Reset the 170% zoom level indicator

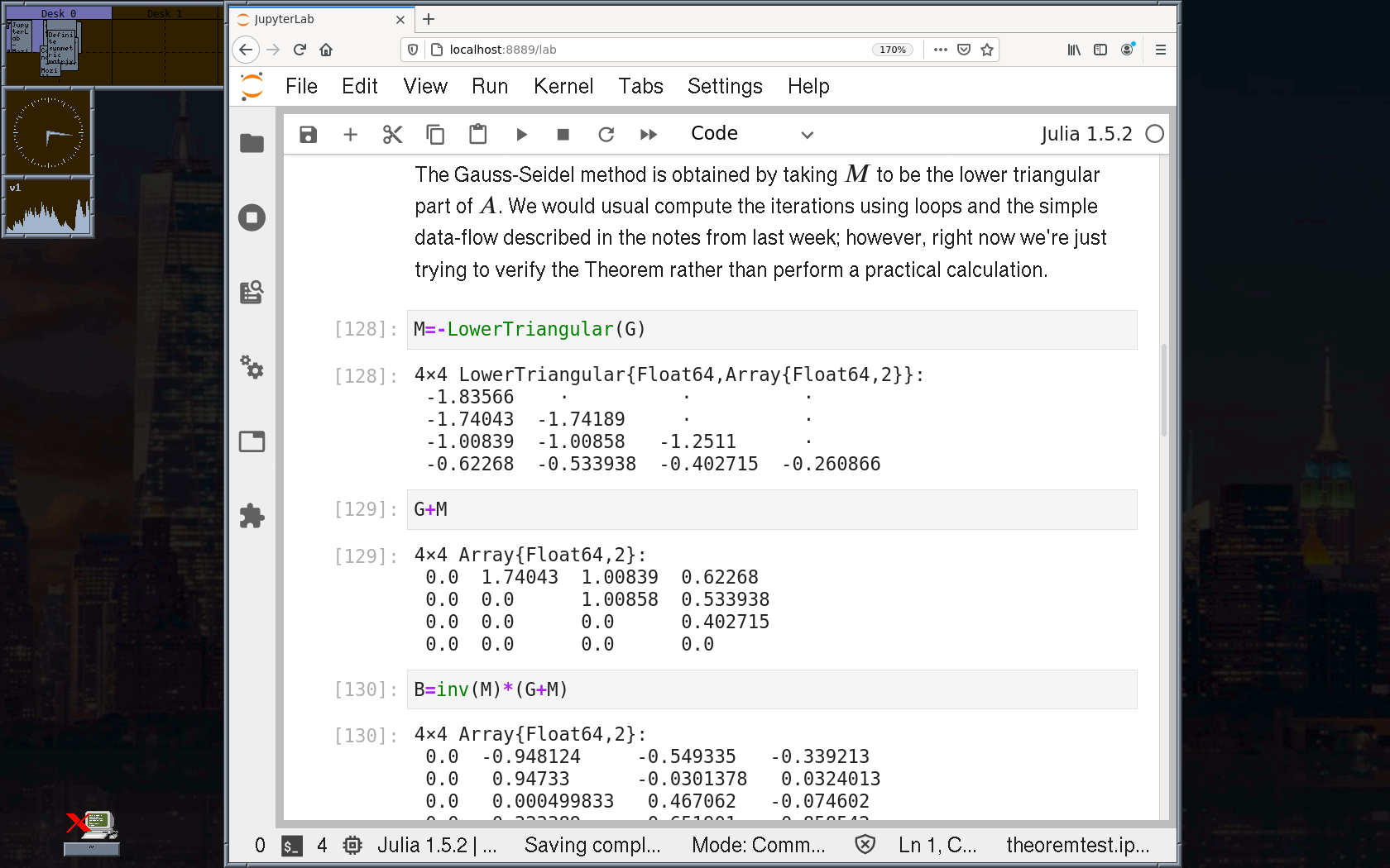(x=892, y=50)
